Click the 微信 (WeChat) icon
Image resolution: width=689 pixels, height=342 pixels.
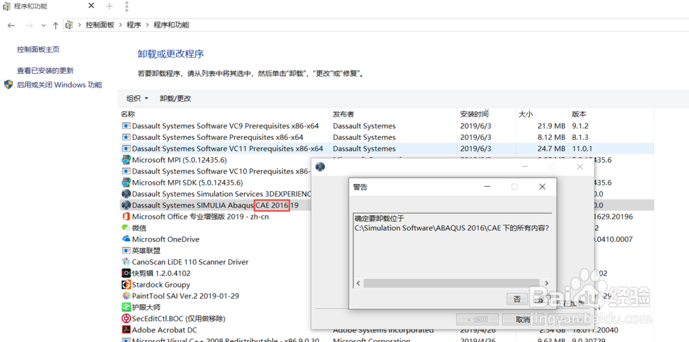pyautogui.click(x=126, y=228)
